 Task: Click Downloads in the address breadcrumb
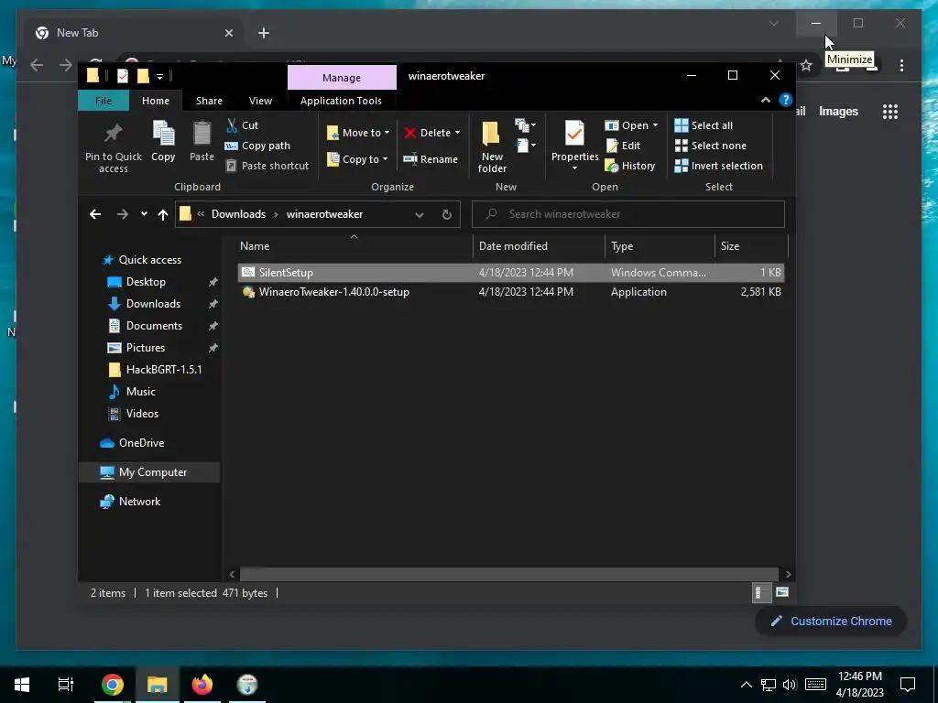[238, 214]
